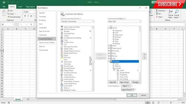Click the commands list vertical scrollbar

[x=93, y=58]
